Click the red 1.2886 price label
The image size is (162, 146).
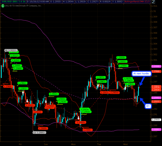(87, 130)
